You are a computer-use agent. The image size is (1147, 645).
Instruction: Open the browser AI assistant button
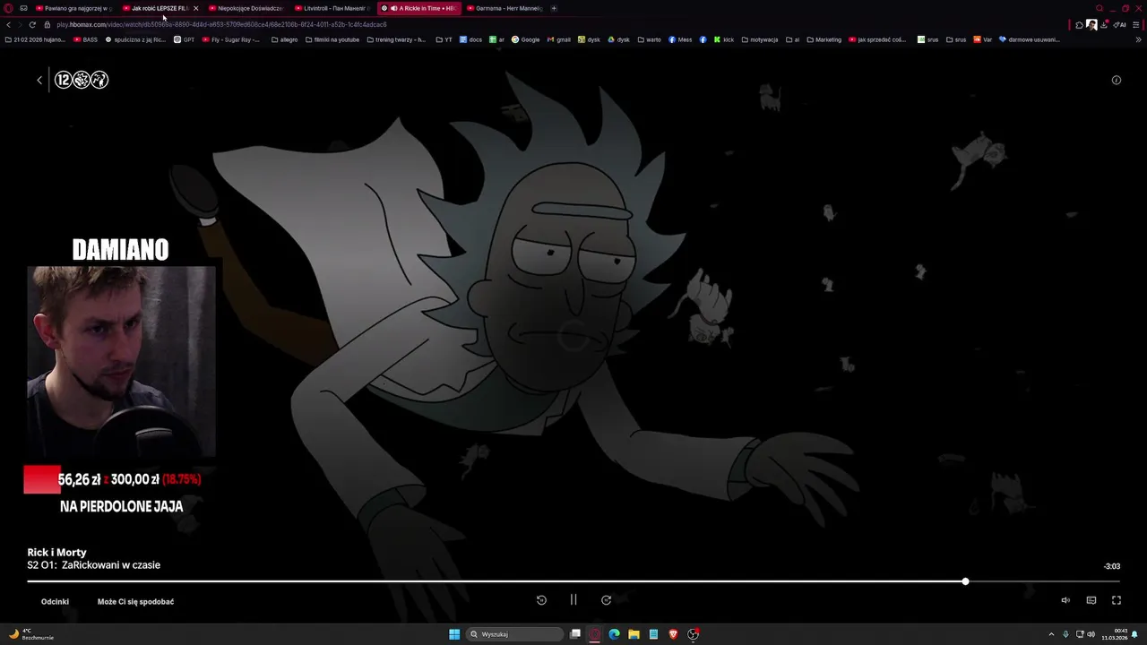1120,25
